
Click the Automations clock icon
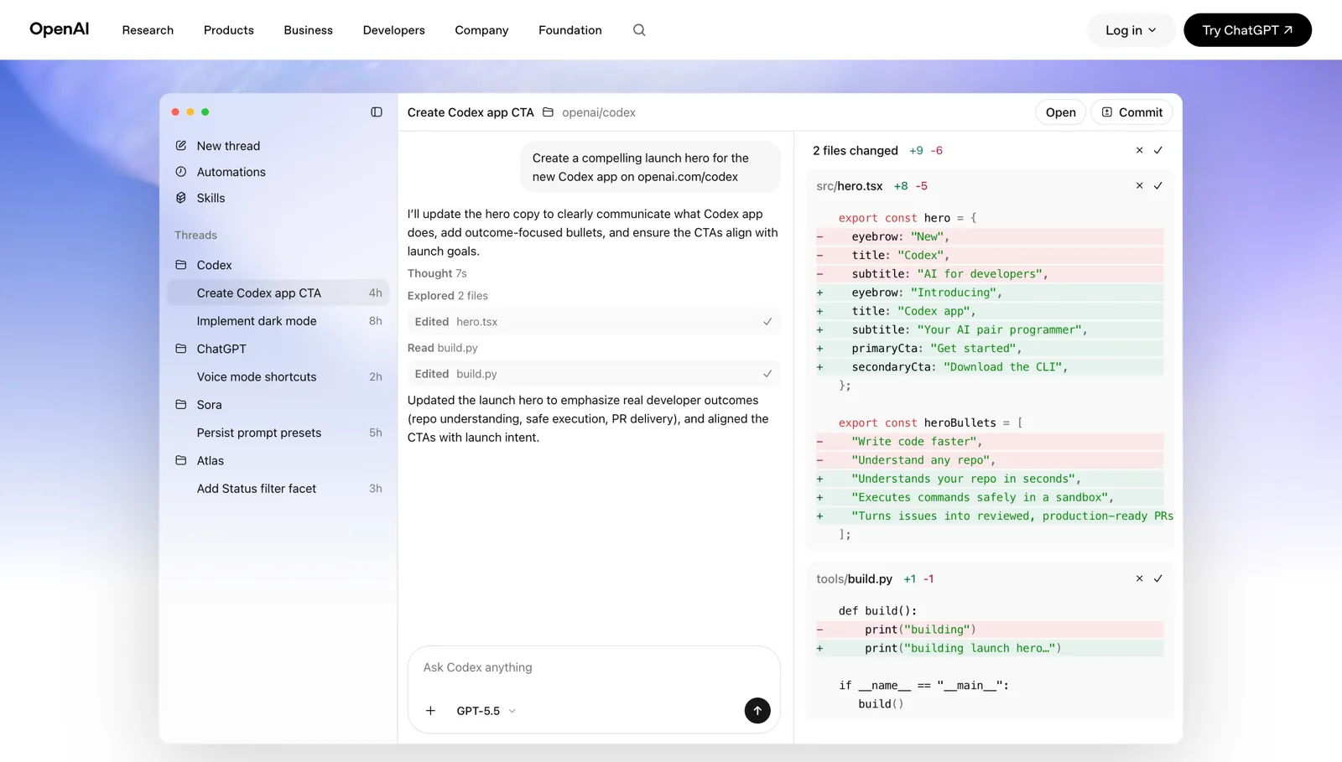coord(181,171)
